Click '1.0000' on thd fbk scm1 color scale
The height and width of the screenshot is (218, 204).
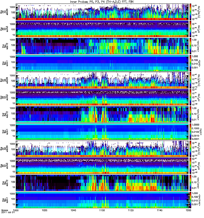pyautogui.click(x=195, y=125)
